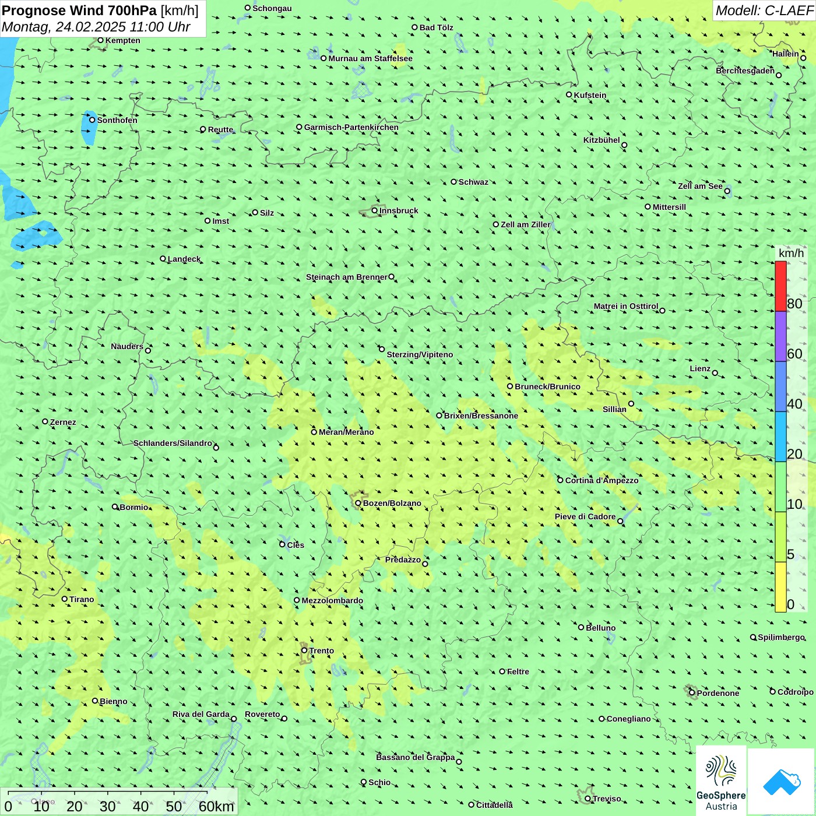
Task: Click the GeoSphere Austria logo
Action: pos(721,781)
